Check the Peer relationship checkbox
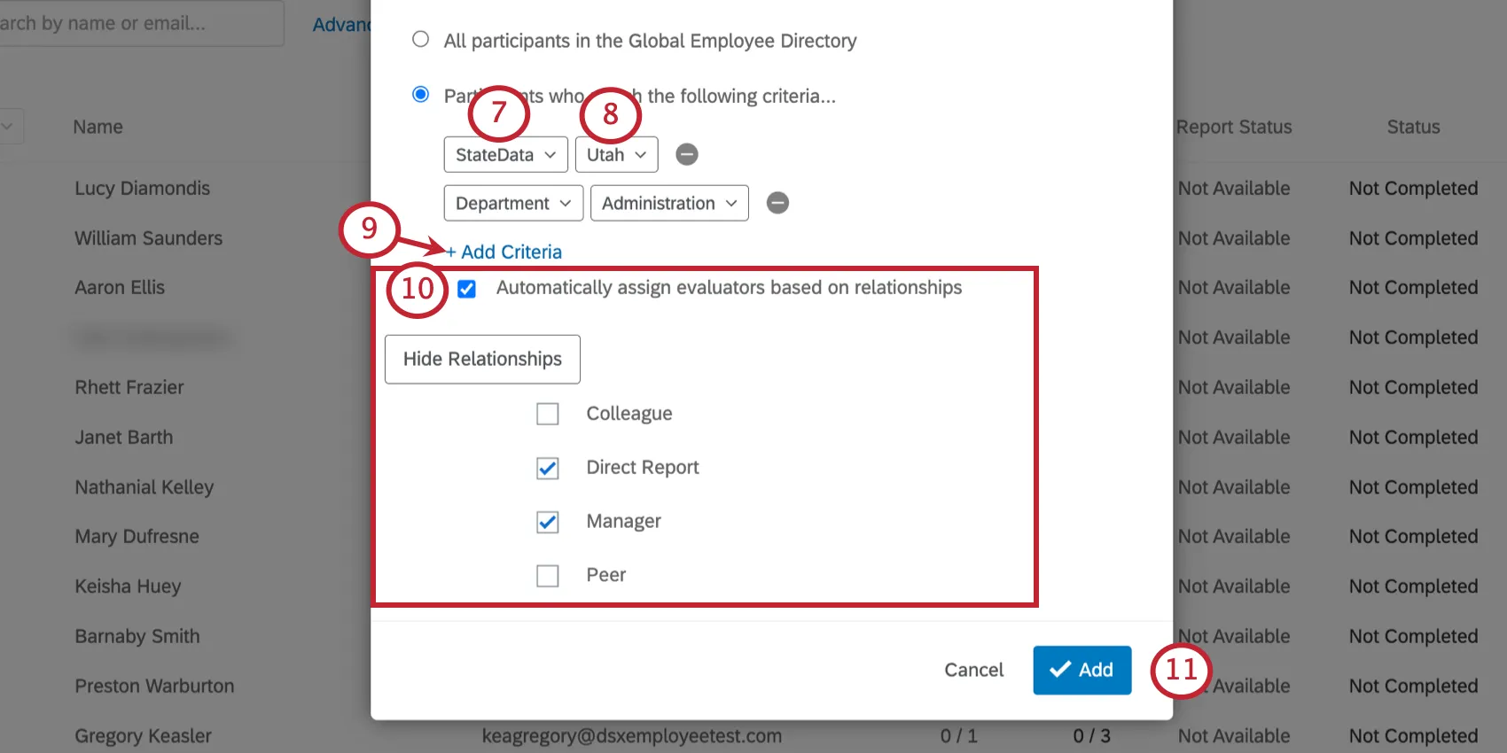 [548, 576]
